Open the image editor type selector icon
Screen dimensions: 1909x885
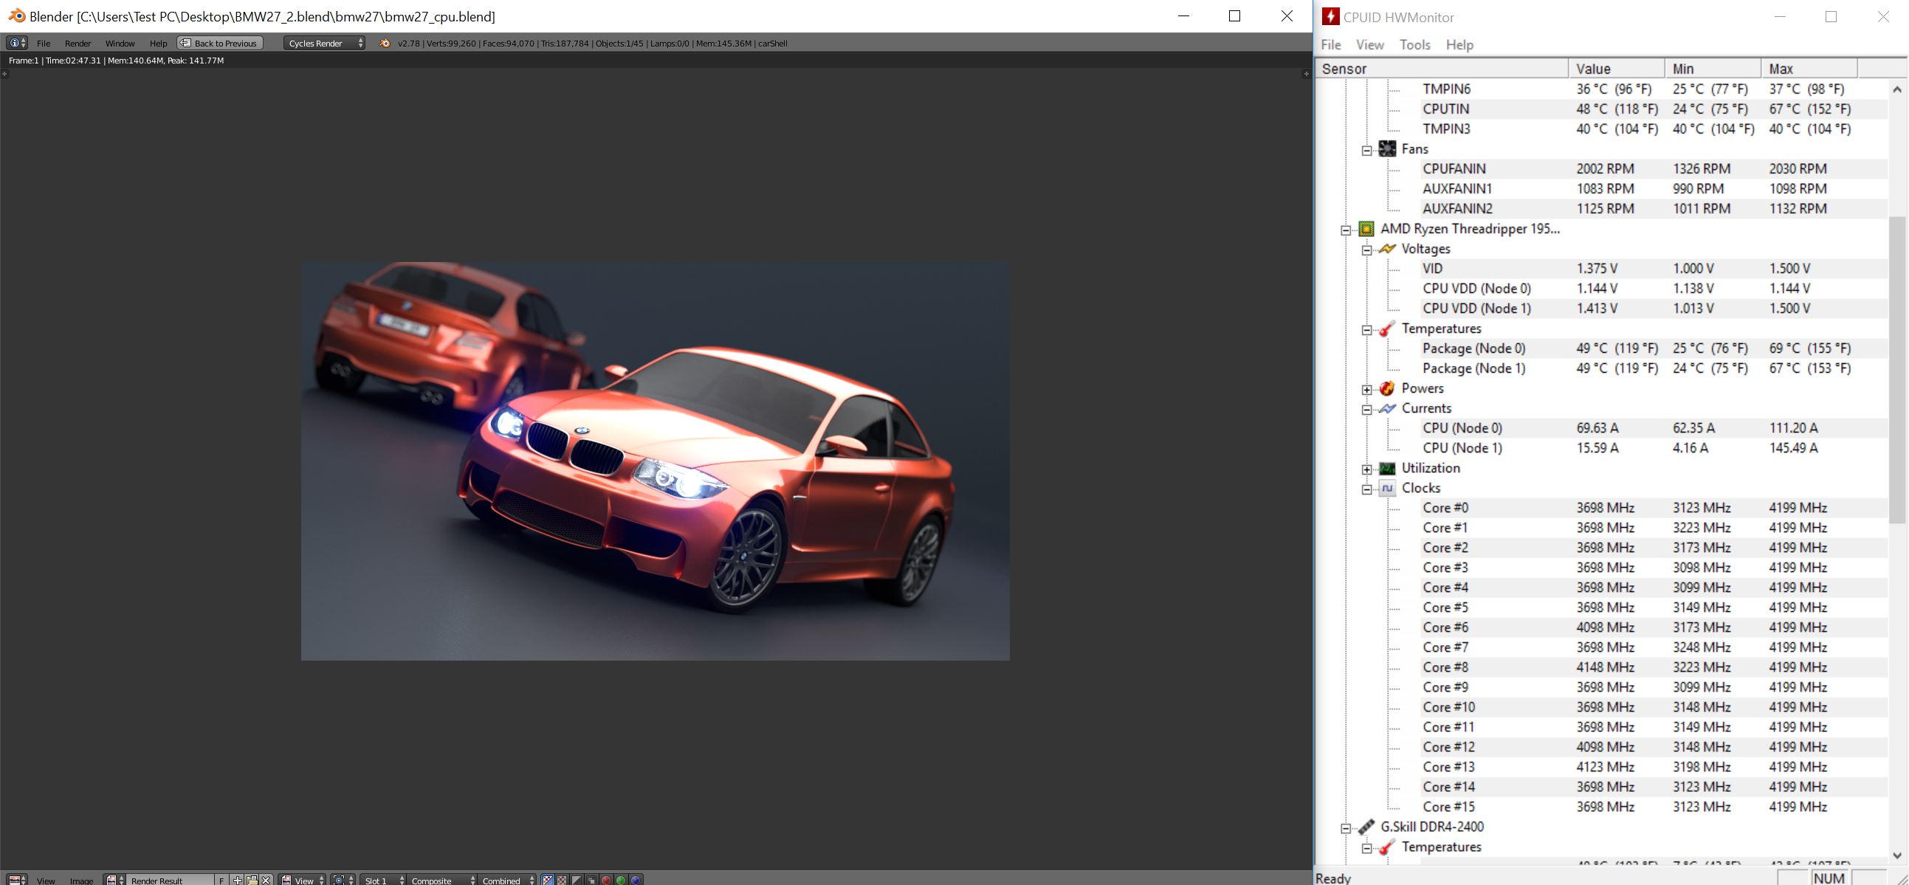click(17, 881)
